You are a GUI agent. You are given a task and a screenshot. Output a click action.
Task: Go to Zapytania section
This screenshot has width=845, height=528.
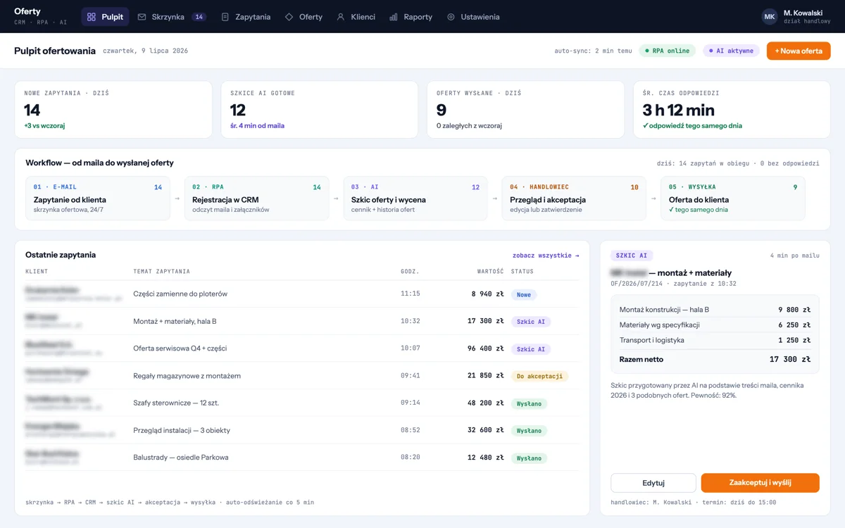point(246,17)
